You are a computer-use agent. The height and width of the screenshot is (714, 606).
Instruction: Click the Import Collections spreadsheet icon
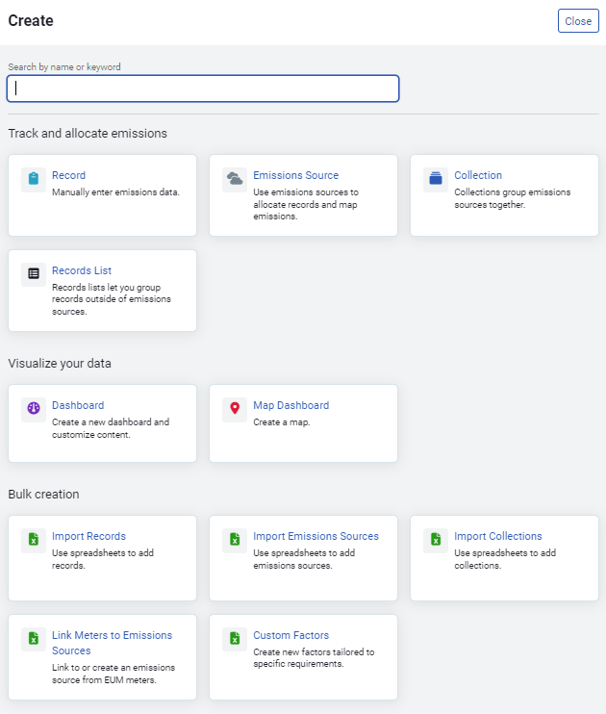coord(436,540)
